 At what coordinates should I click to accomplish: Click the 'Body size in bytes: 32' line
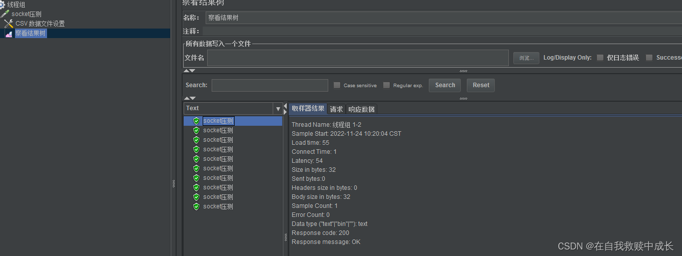click(321, 197)
